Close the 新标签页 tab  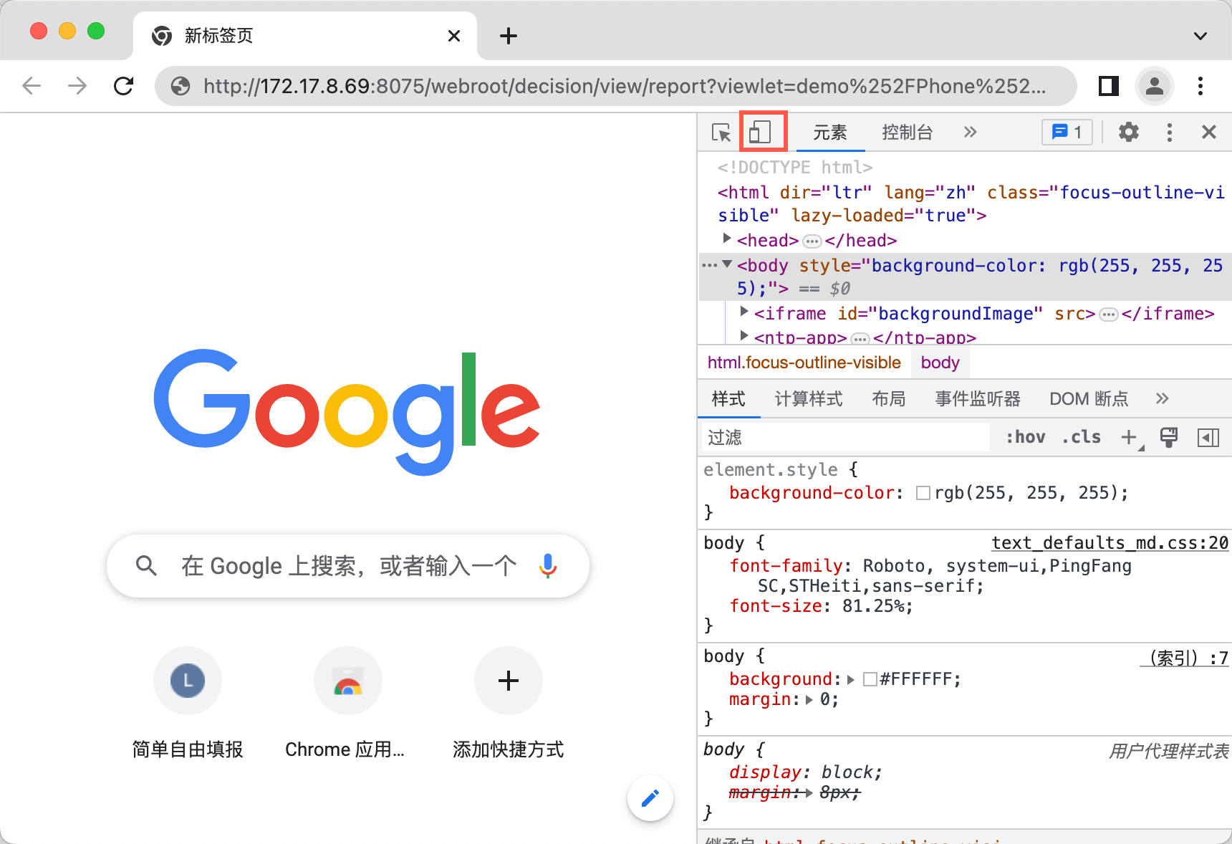(454, 36)
